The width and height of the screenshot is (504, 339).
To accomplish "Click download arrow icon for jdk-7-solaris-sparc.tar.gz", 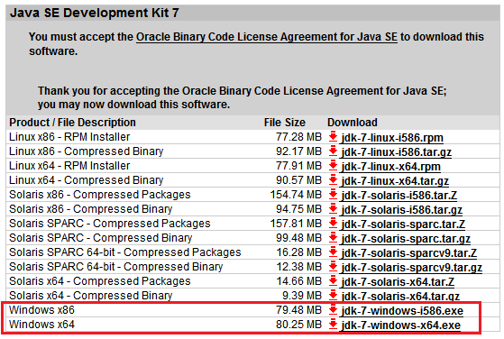I will point(333,238).
